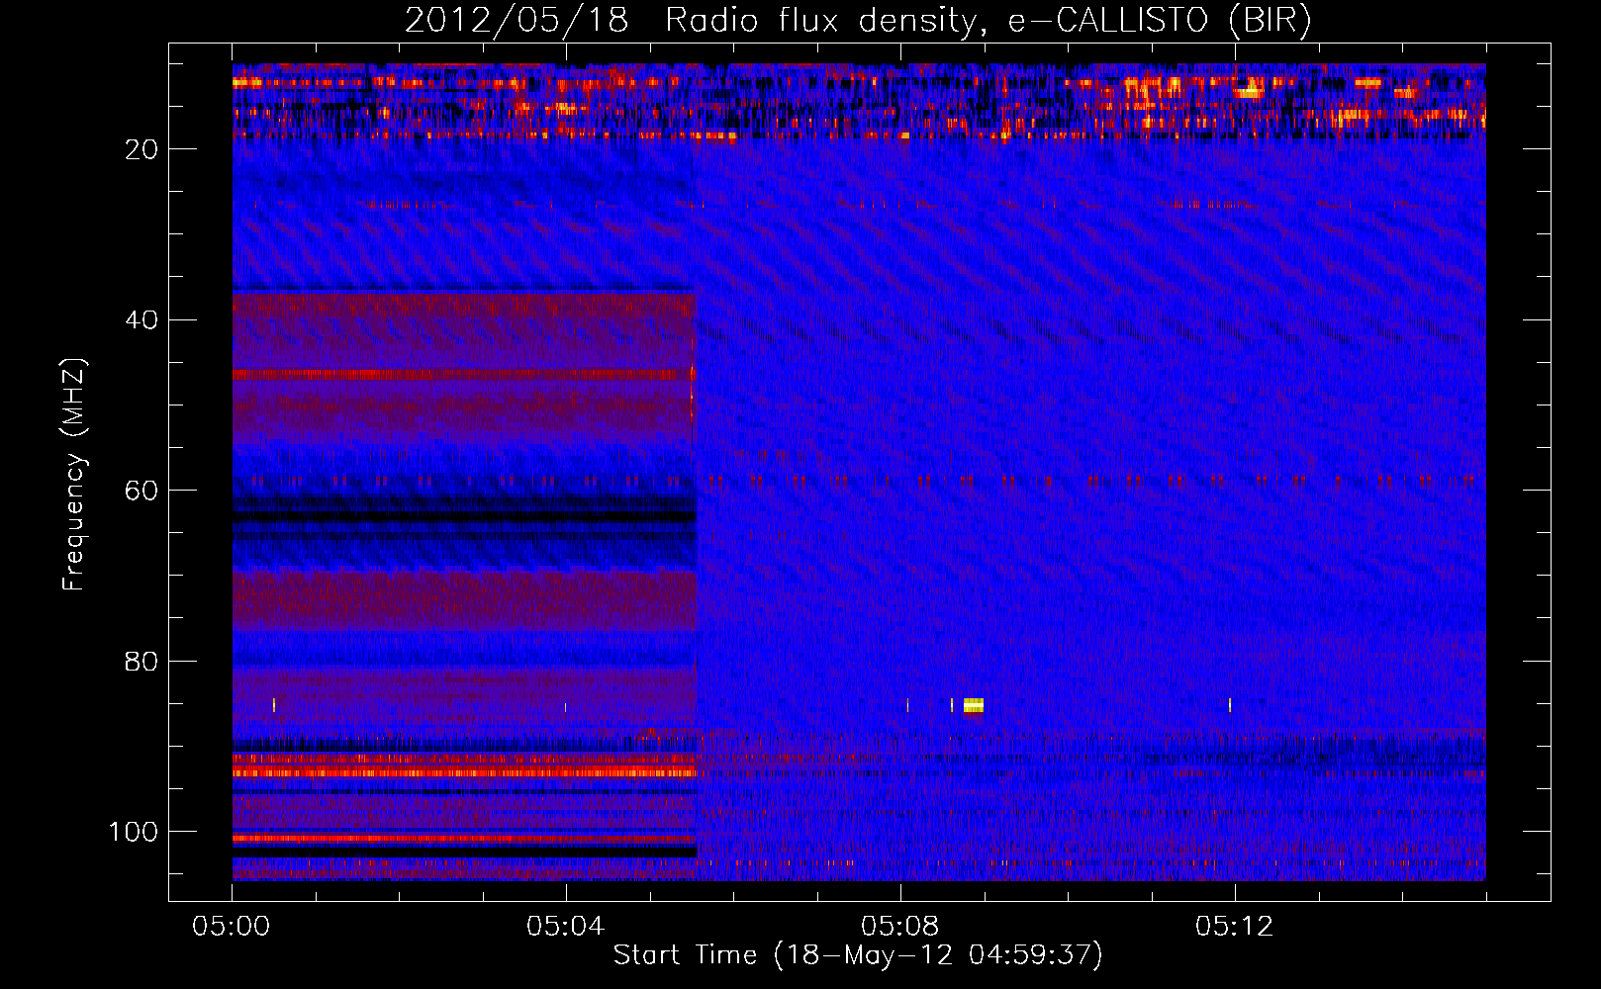The image size is (1601, 989).
Task: Click the "40" frequency tick label
Action: pos(141,320)
